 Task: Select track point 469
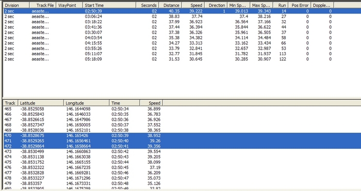click(x=182, y=130)
